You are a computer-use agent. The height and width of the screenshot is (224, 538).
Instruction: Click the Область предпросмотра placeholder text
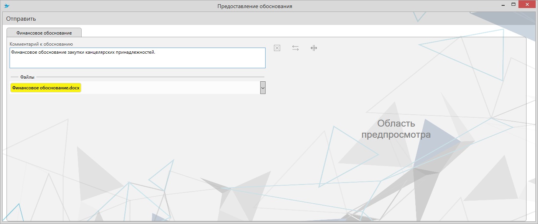[x=396, y=129]
